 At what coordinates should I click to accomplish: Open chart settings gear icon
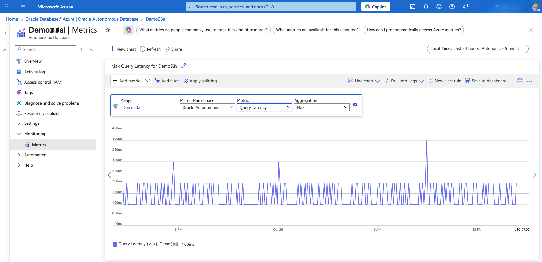pos(520,81)
